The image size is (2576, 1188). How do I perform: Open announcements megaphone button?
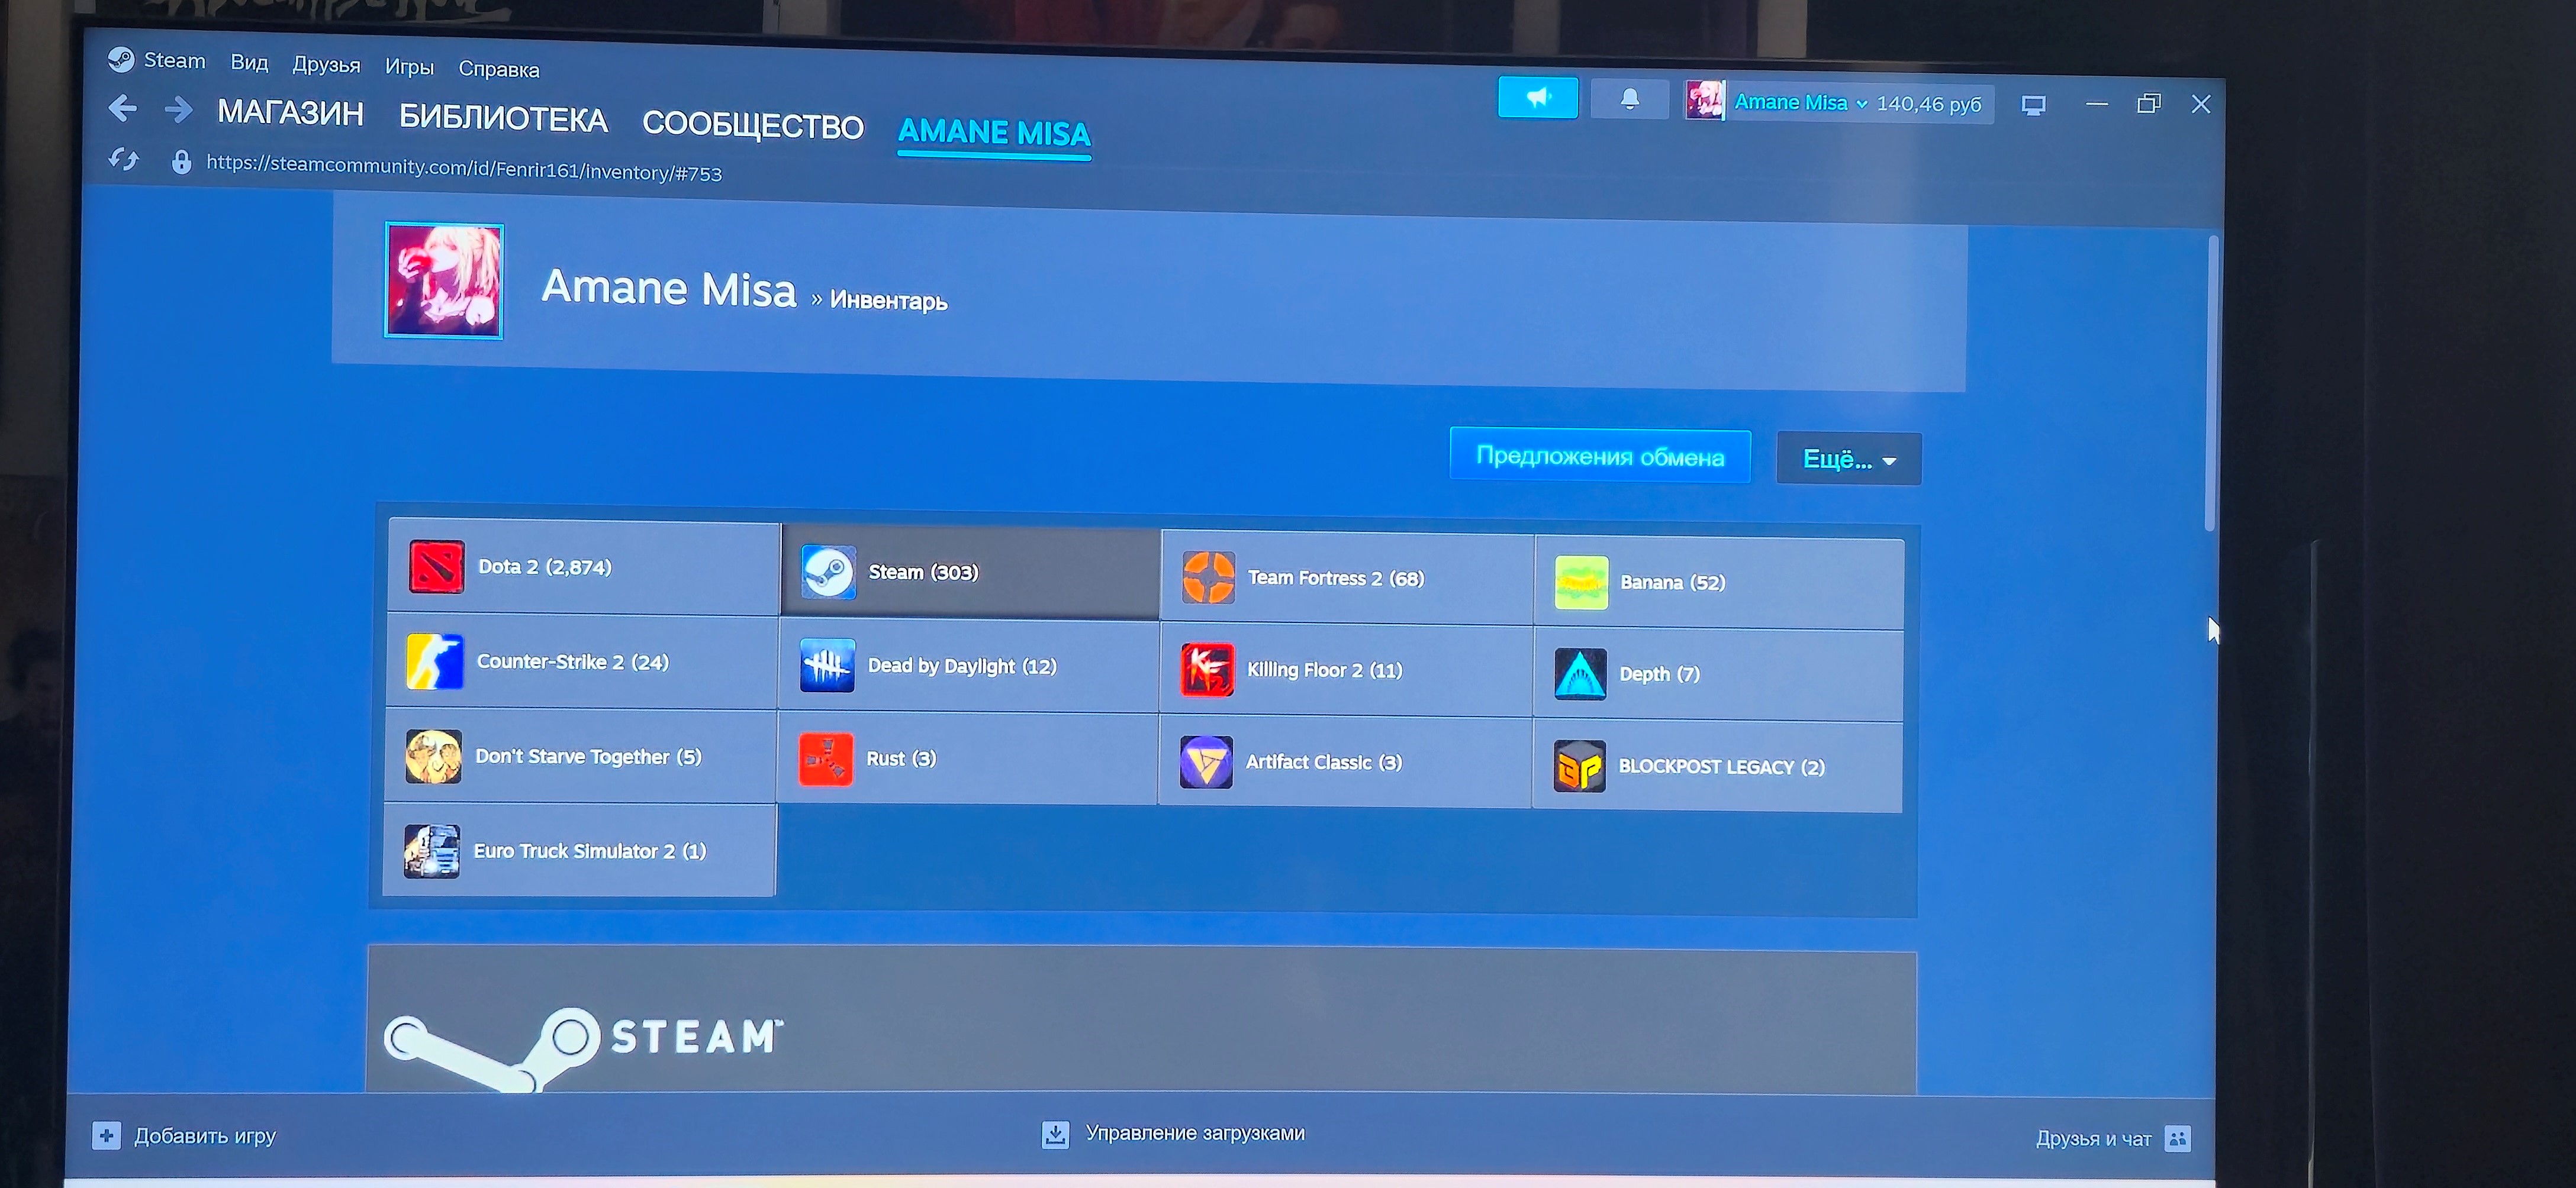point(1537,97)
